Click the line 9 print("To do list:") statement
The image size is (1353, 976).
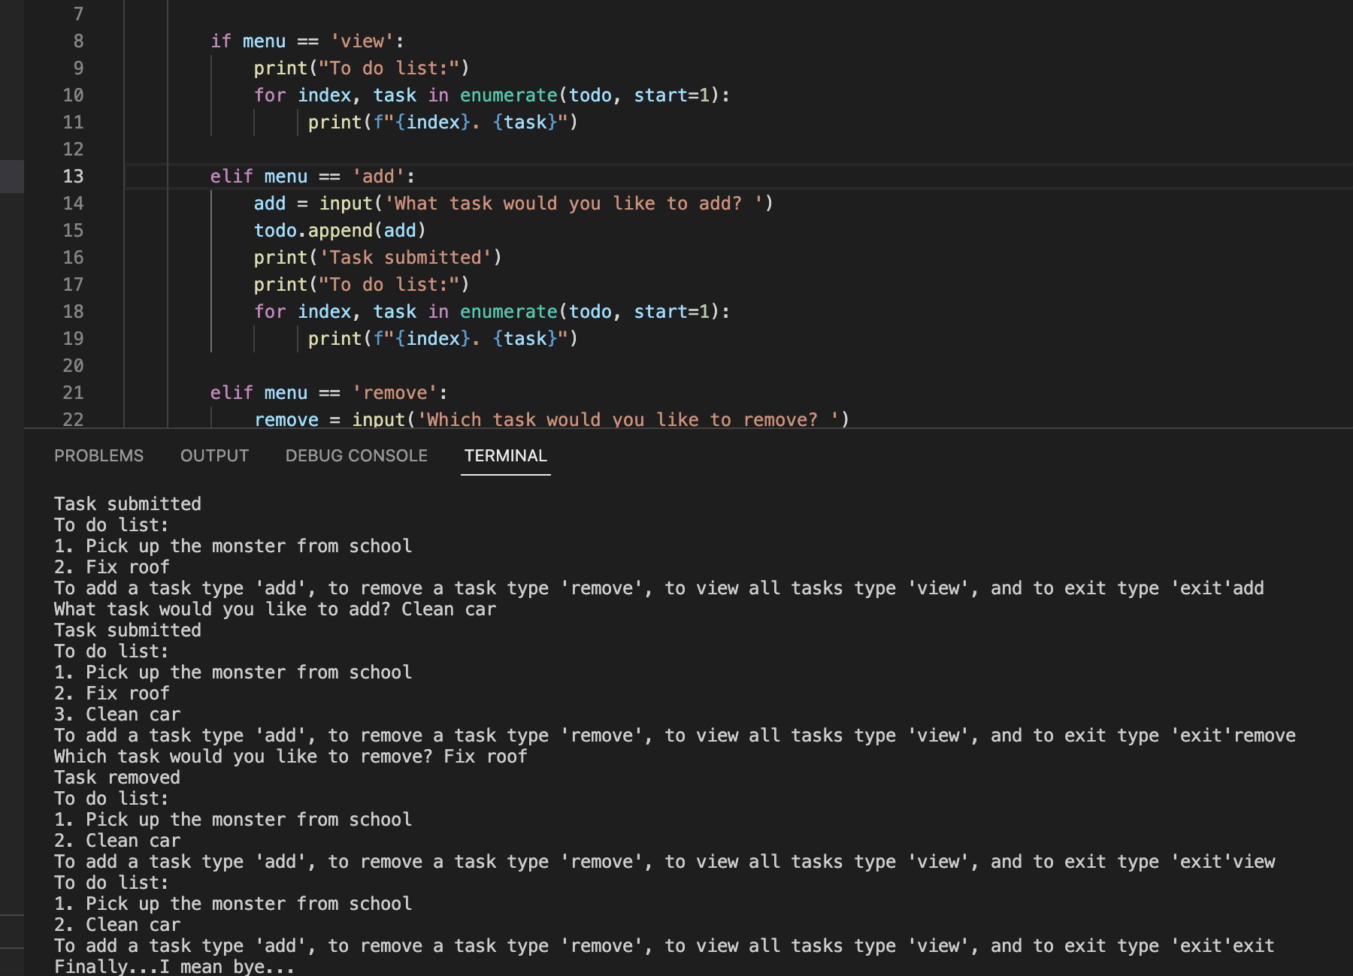(362, 68)
